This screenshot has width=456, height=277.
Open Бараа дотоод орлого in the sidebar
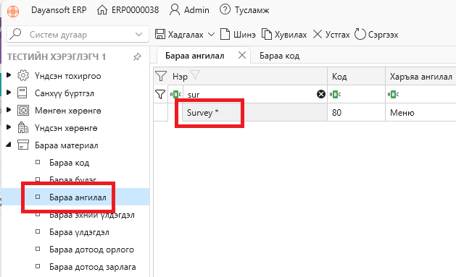pos(91,250)
